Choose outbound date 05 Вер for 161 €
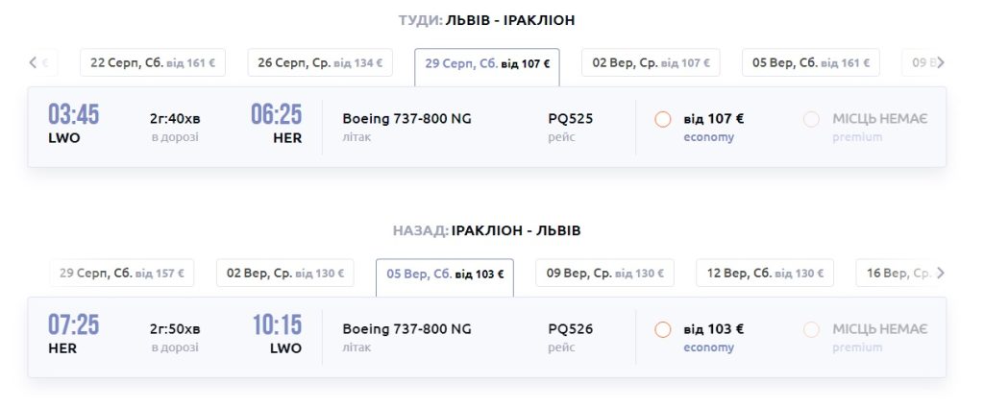984x407 pixels. click(x=811, y=63)
